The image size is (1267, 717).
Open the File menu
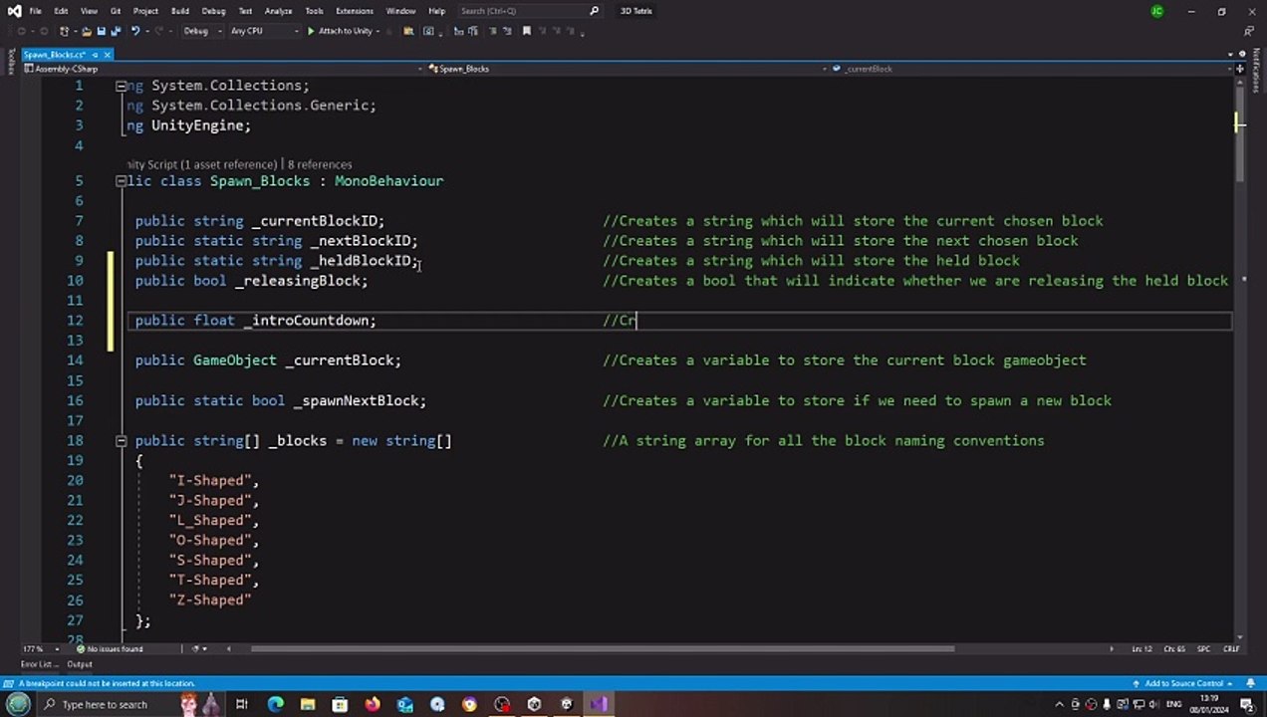tap(35, 11)
